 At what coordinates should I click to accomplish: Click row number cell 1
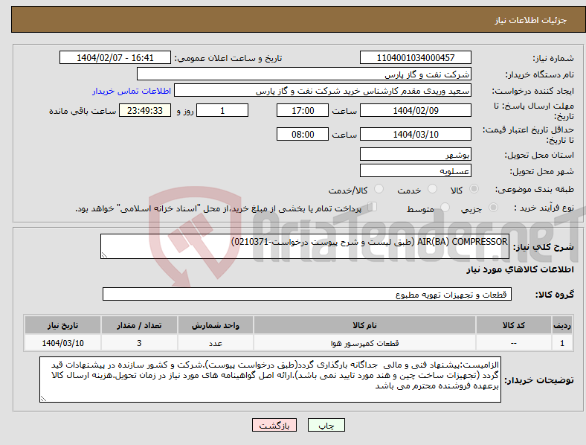click(x=562, y=343)
